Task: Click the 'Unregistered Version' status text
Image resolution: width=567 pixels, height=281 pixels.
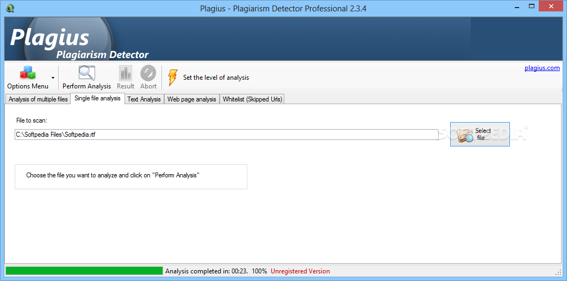Action: pos(300,271)
